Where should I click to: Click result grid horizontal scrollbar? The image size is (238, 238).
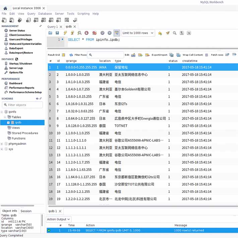(x=143, y=206)
